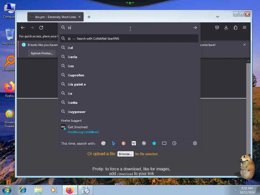Search this time with Bing
The image size is (260, 195).
click(113, 143)
